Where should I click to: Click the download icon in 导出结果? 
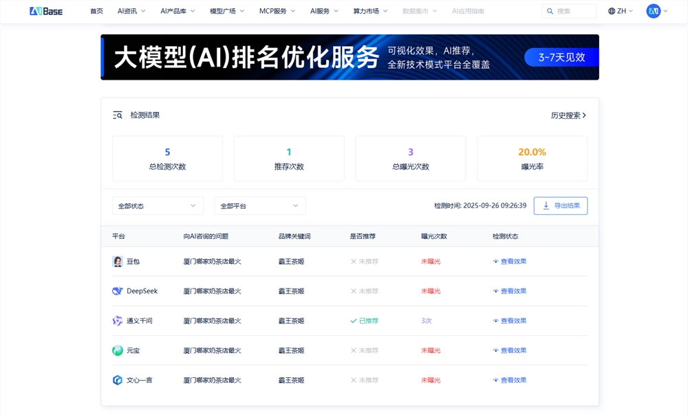[x=546, y=205]
